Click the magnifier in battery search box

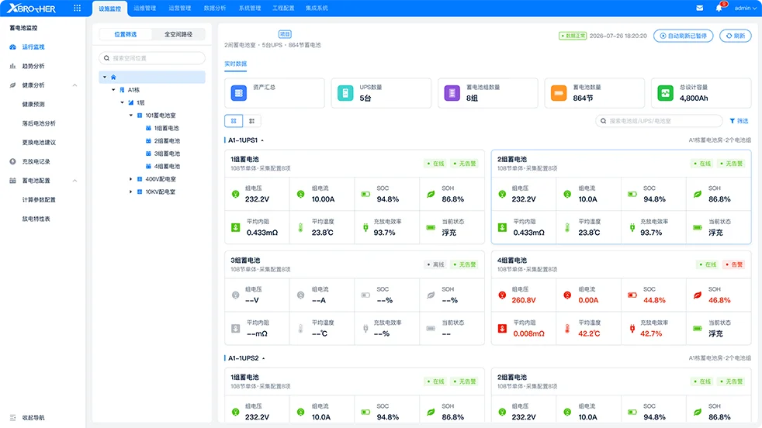tap(603, 121)
